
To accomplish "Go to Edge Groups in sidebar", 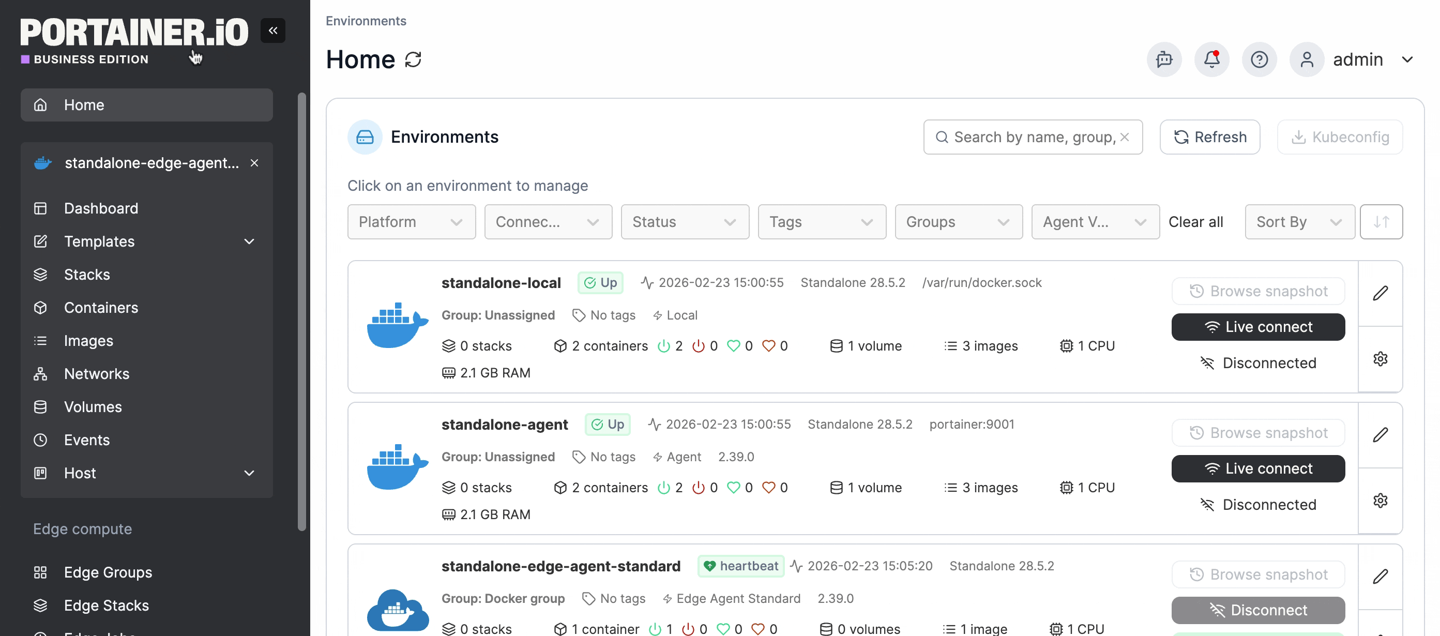I will (108, 572).
